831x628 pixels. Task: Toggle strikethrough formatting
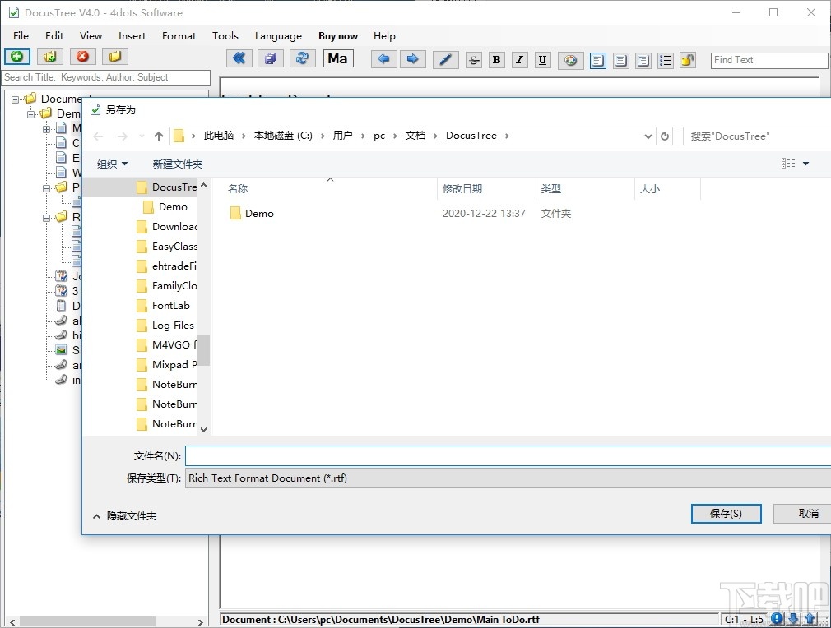(474, 60)
